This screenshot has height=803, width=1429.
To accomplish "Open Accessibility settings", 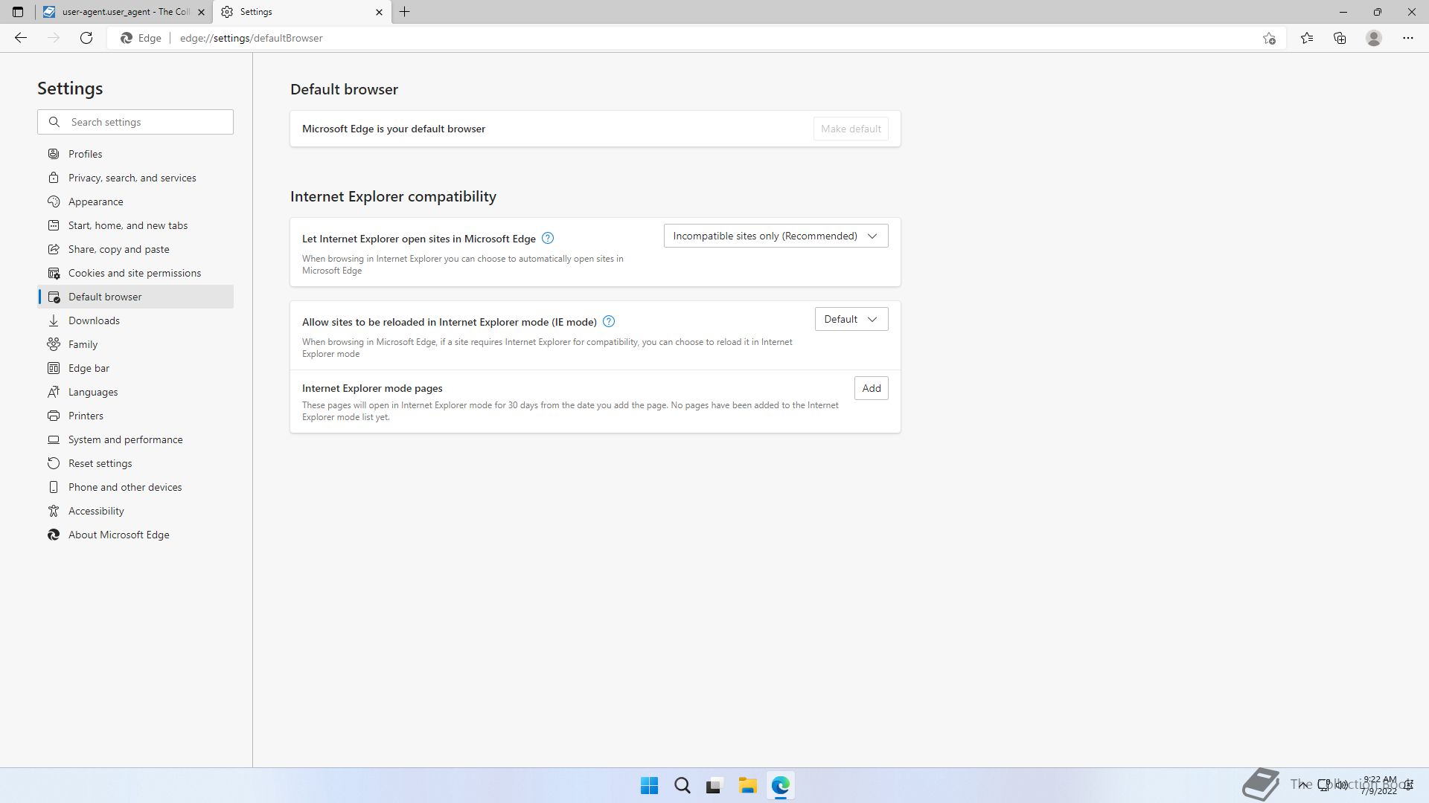I will click(x=135, y=511).
